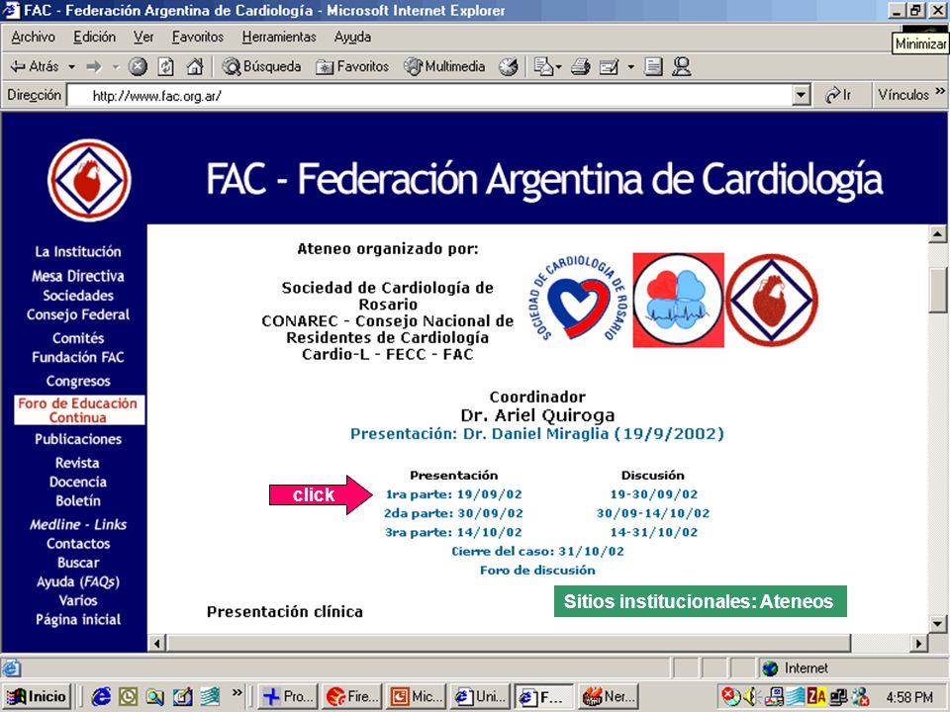Open the Favoritos toolbar button
This screenshot has height=712, width=950.
(x=352, y=66)
